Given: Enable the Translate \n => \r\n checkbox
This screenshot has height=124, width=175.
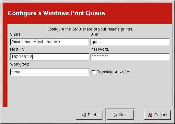Looking at the screenshot, I should (93, 72).
